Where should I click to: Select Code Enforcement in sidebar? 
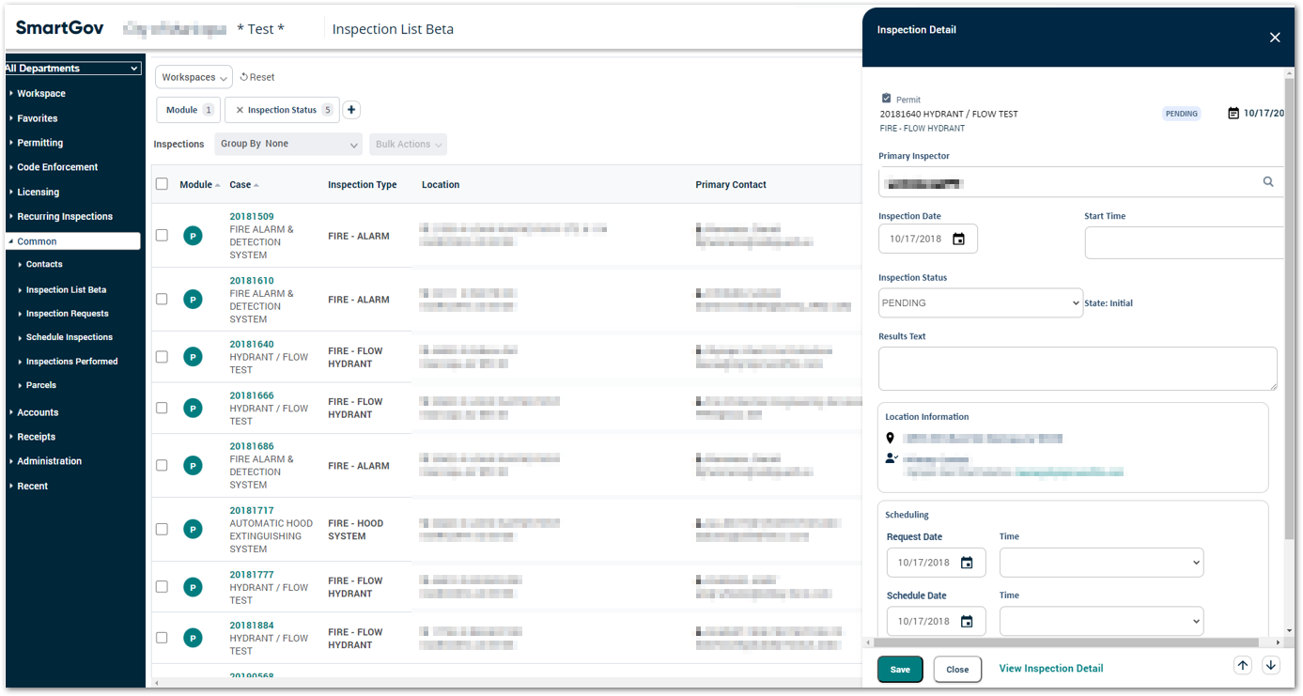click(x=57, y=167)
